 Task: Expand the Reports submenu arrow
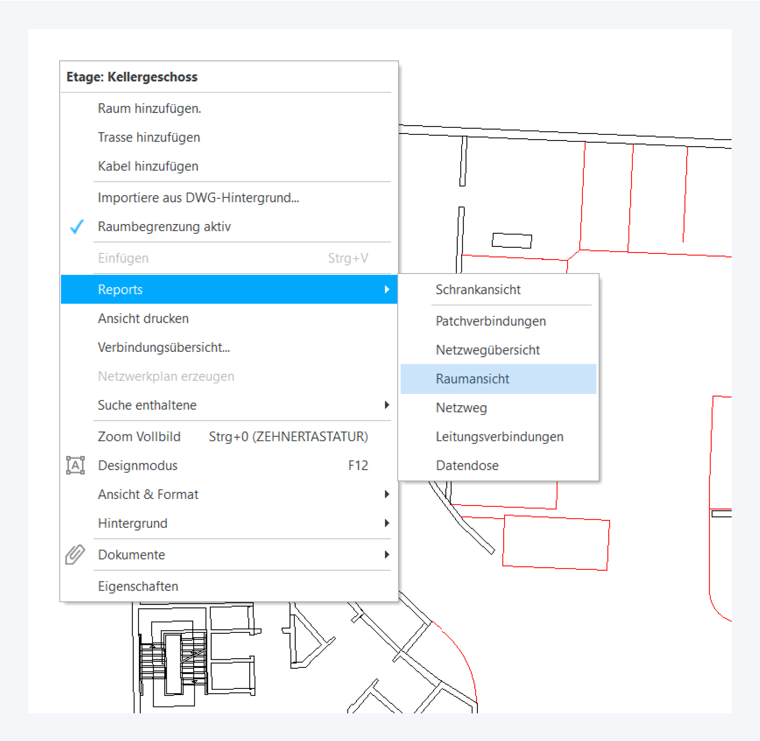[x=387, y=290]
